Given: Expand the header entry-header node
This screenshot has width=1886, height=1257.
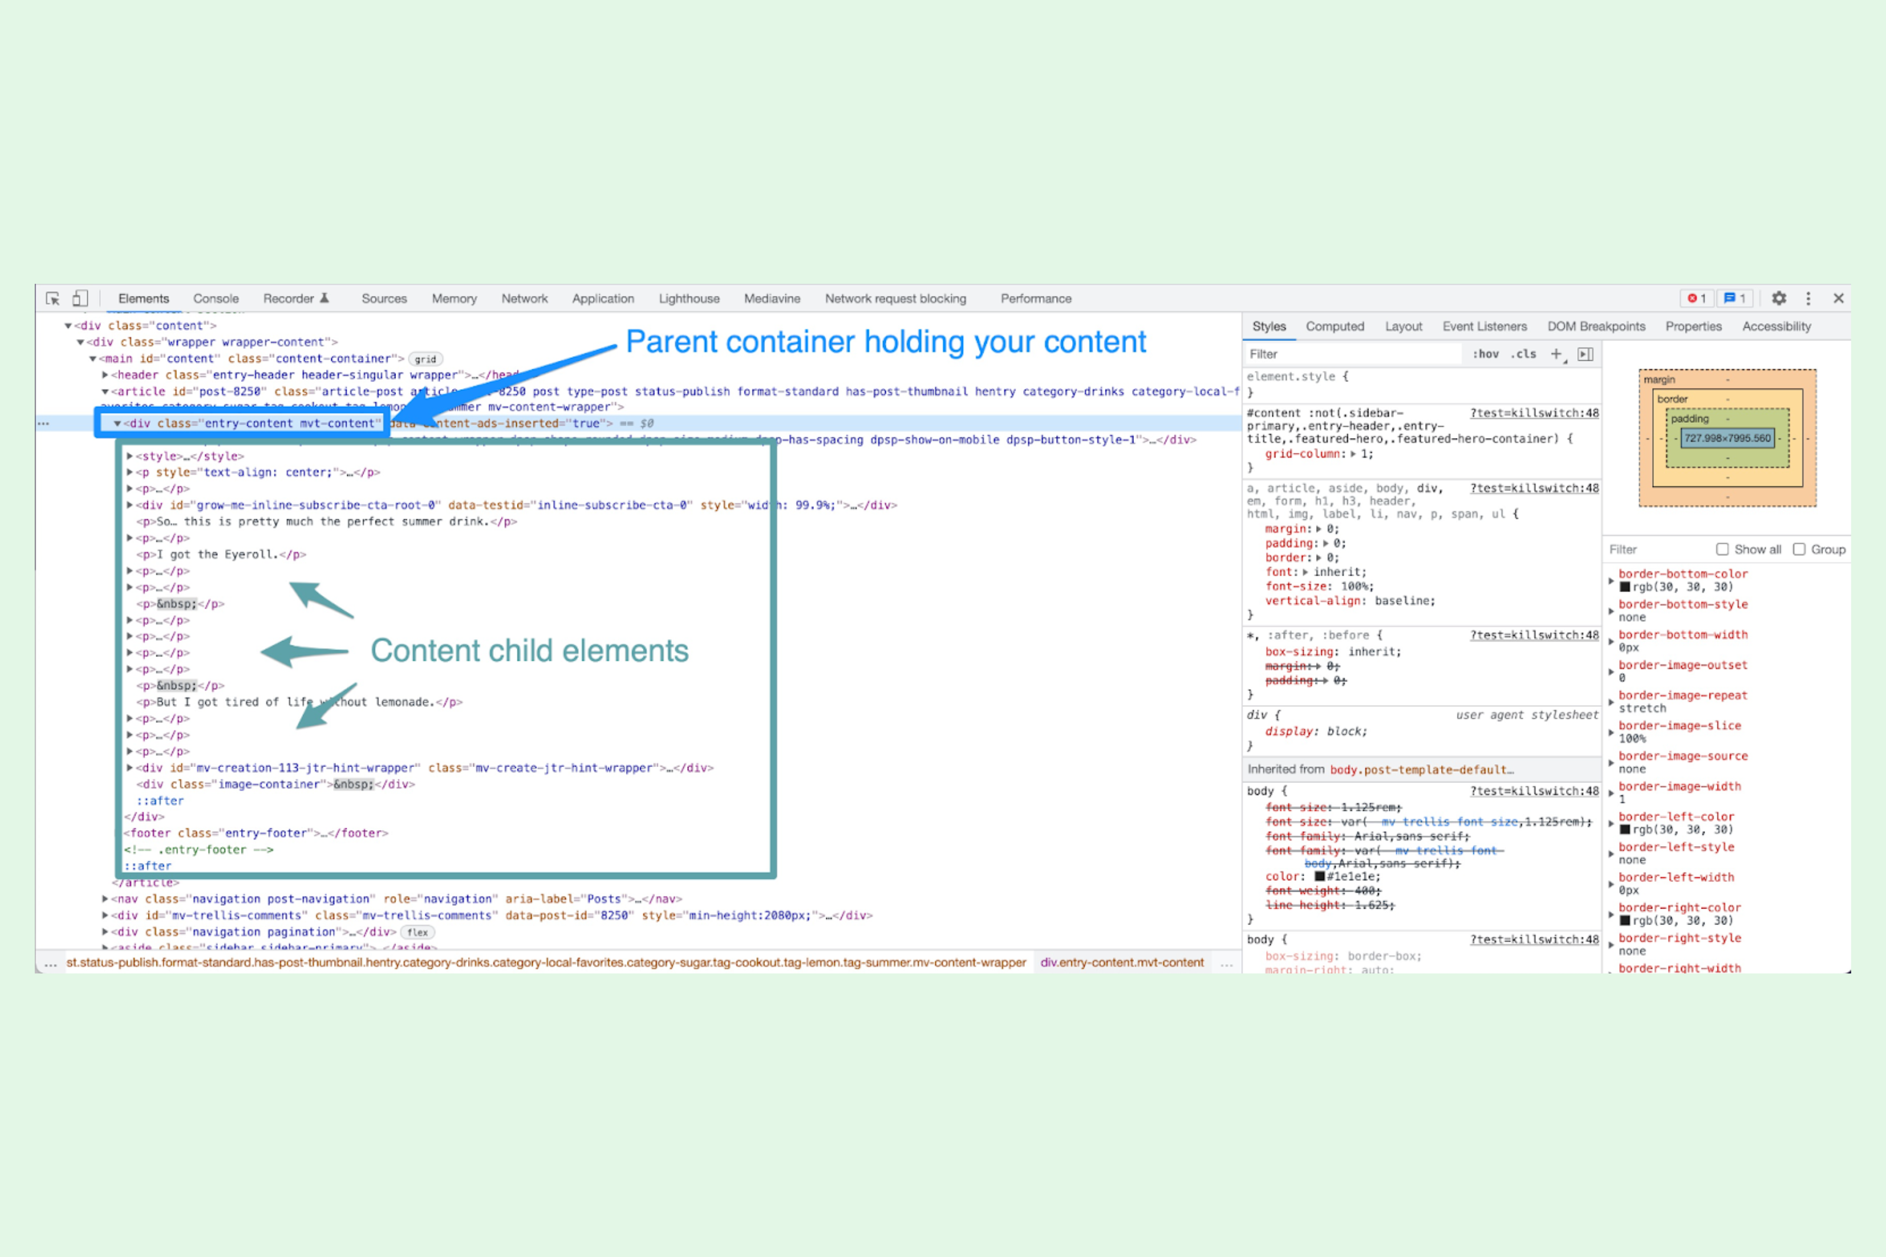Looking at the screenshot, I should pyautogui.click(x=105, y=374).
